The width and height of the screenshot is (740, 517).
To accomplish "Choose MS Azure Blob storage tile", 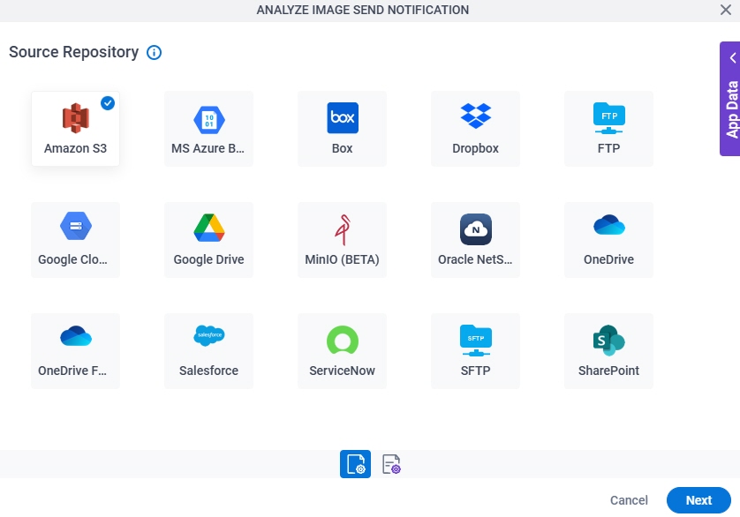I will point(208,129).
